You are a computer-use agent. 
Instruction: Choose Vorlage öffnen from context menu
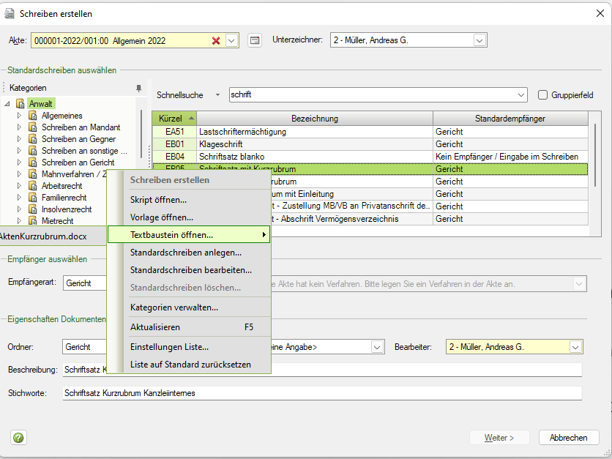coord(189,217)
